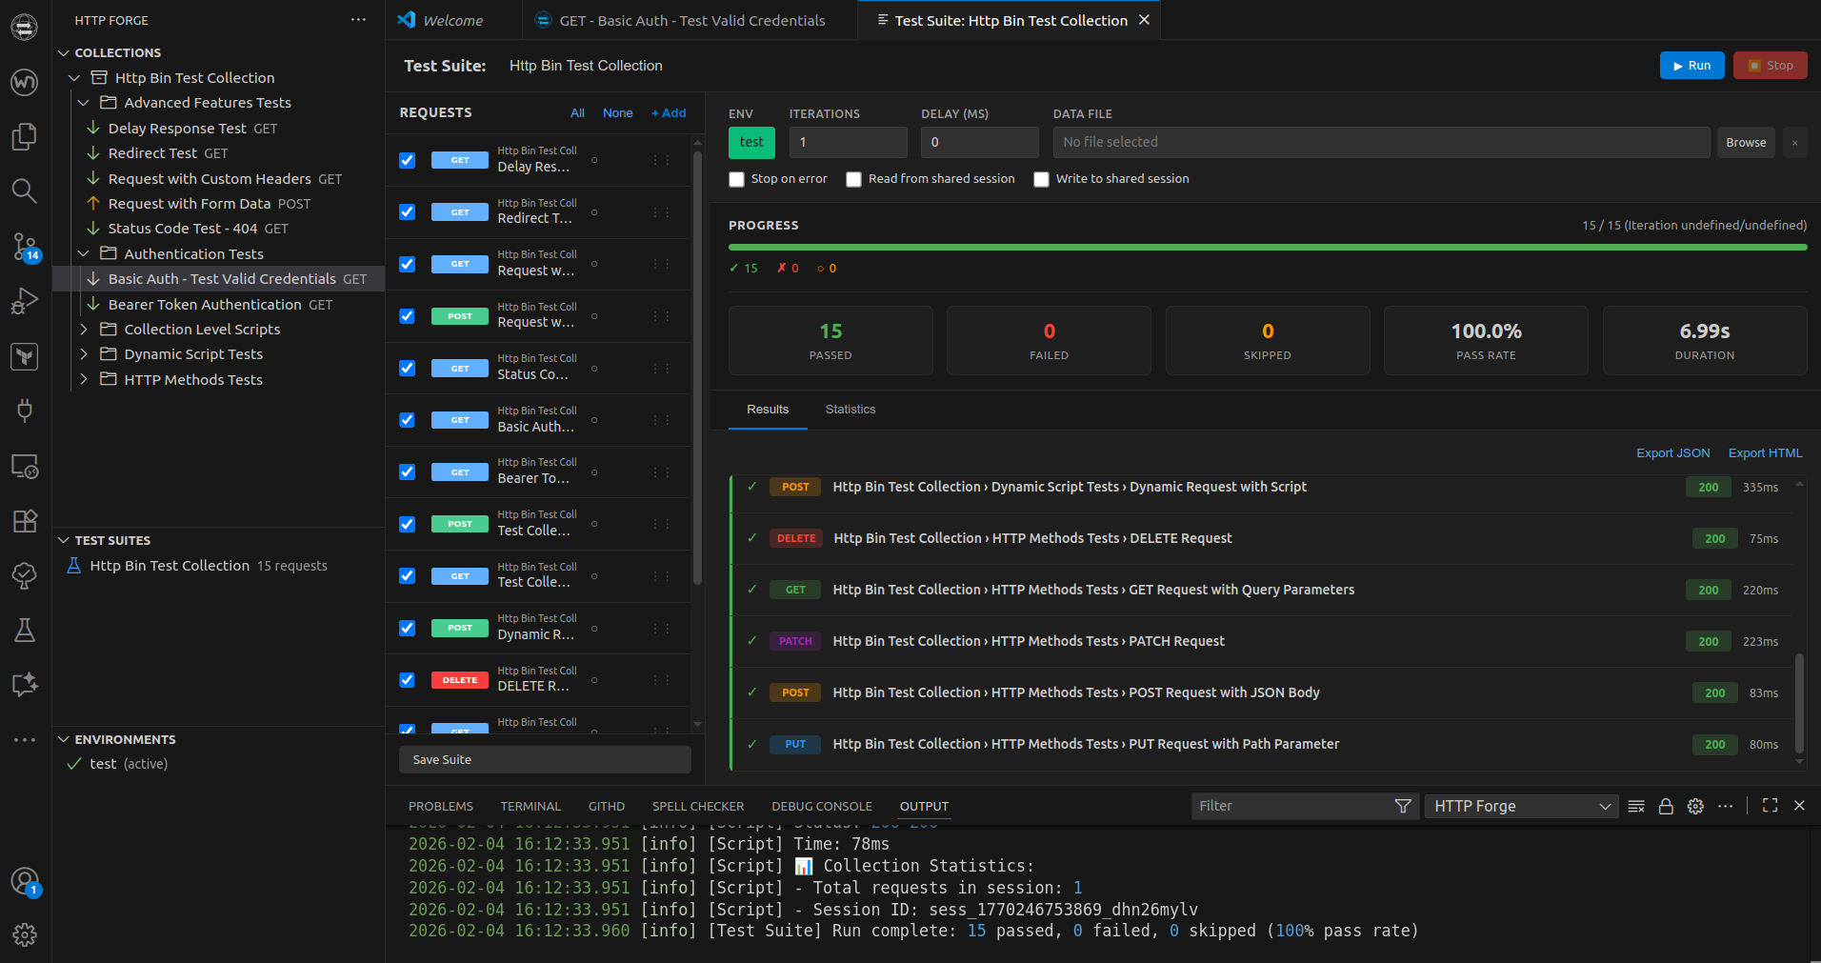1821x963 pixels.
Task: Uncheck the DELETE Request checkbox
Action: (407, 680)
